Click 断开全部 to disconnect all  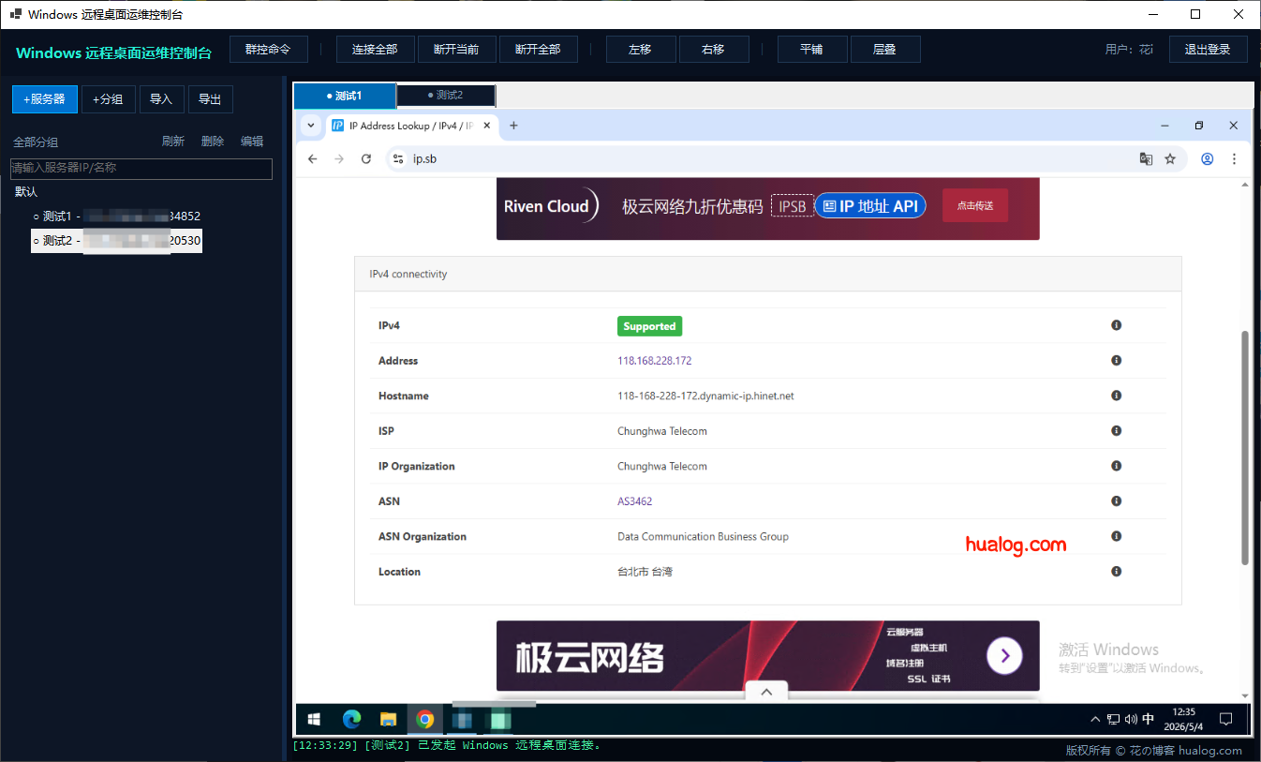(538, 50)
